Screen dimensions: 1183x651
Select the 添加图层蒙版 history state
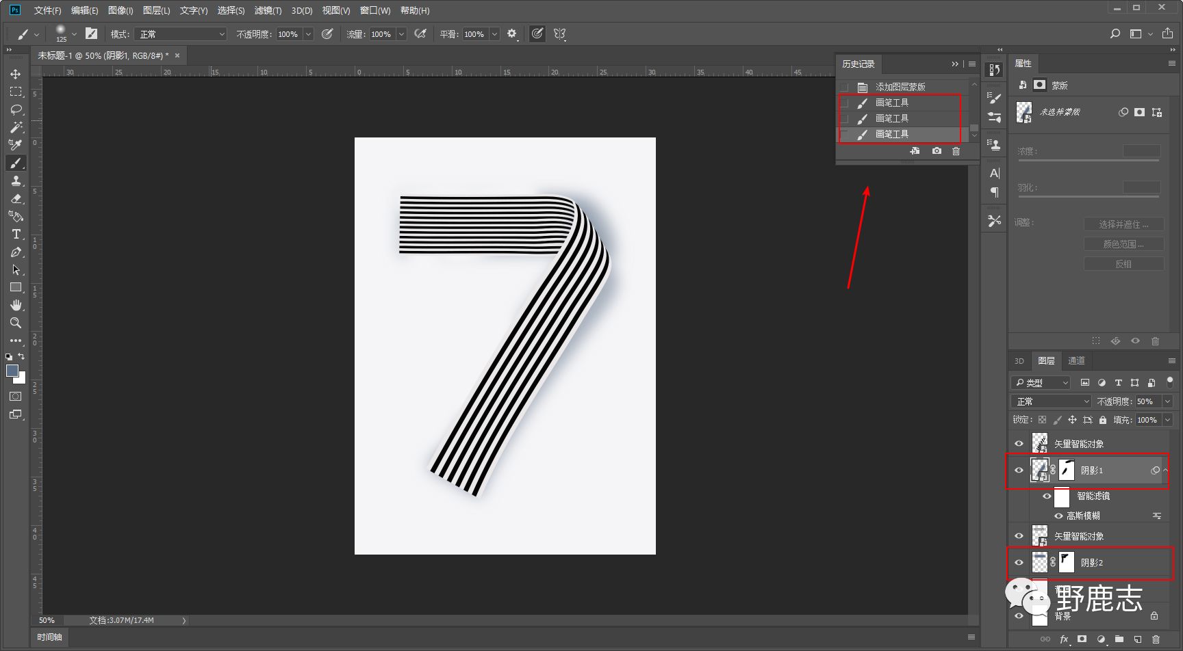[900, 87]
